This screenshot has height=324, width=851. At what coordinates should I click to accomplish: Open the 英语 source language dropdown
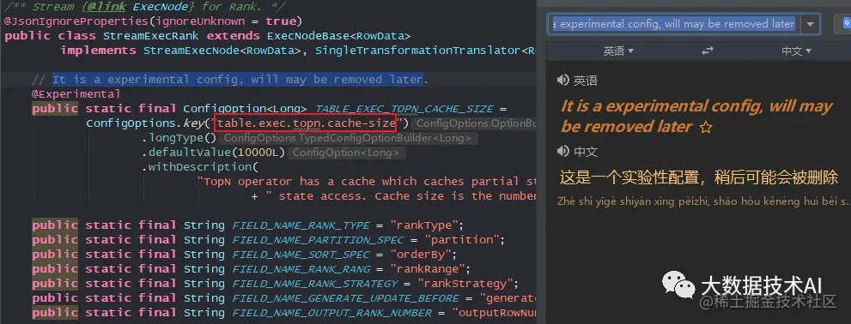coord(618,51)
